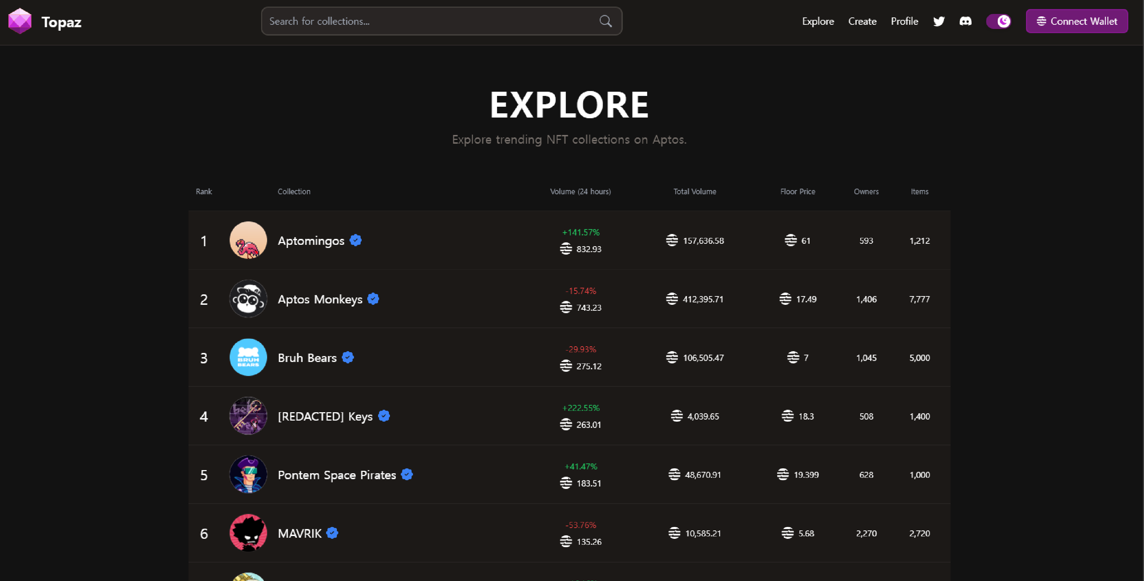The width and height of the screenshot is (1144, 581).
Task: Click the -15.74% change value
Action: tap(581, 291)
